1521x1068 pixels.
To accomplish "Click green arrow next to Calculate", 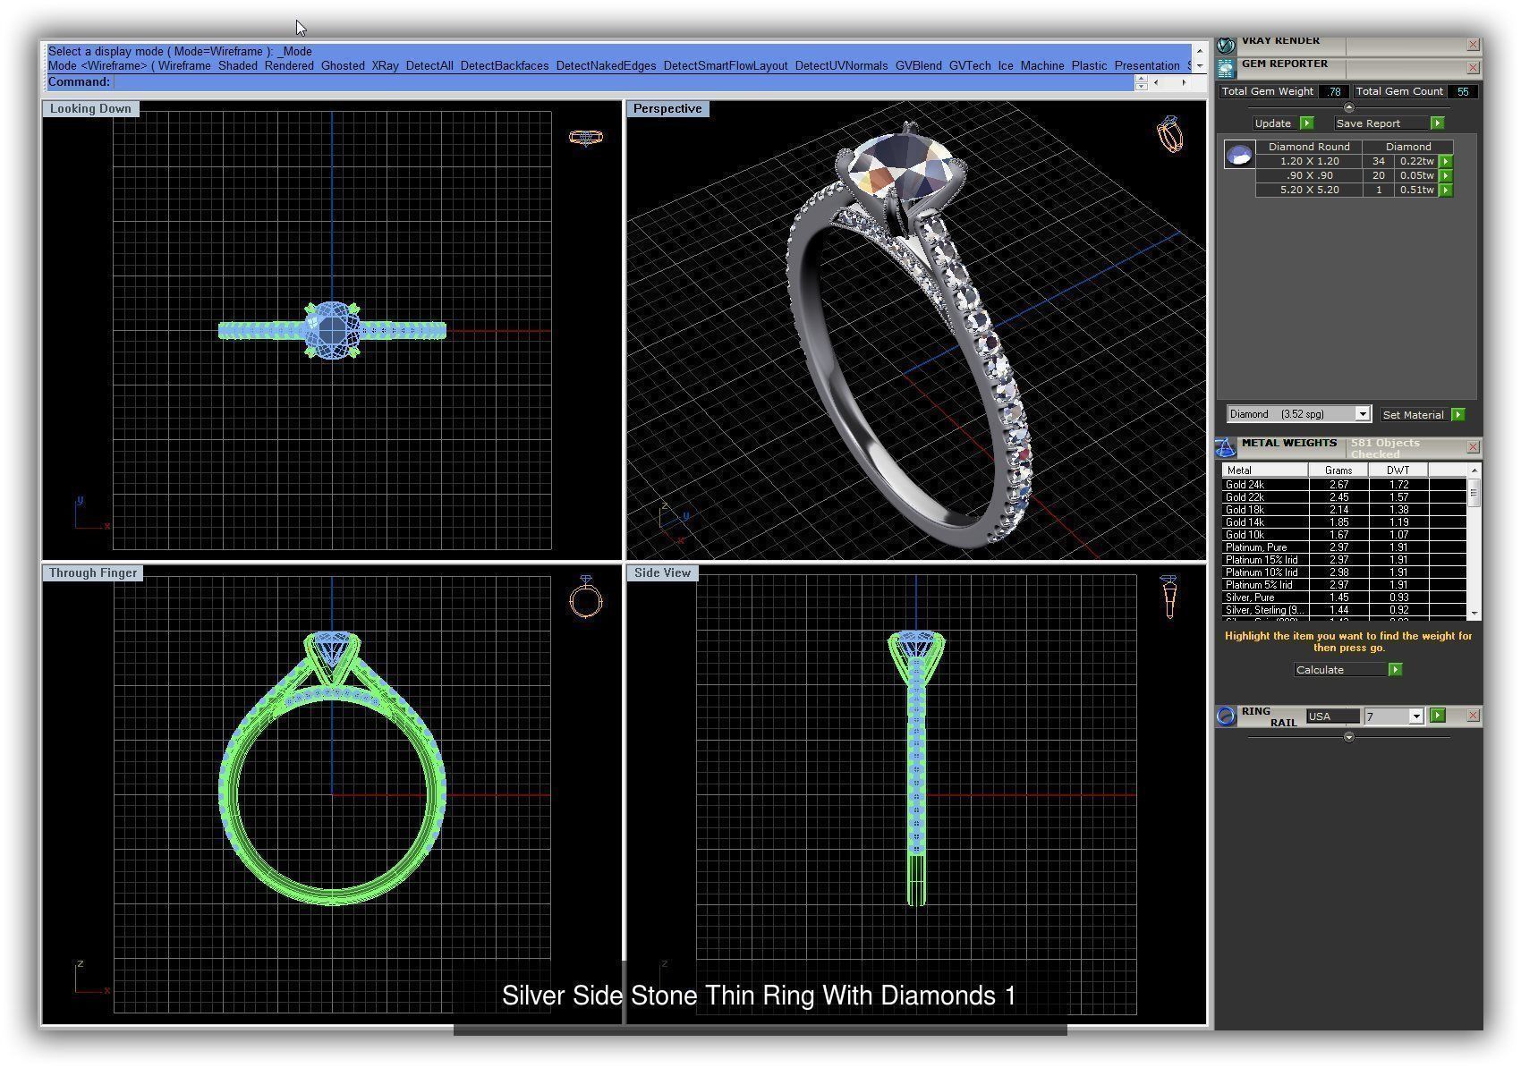I will 1395,670.
